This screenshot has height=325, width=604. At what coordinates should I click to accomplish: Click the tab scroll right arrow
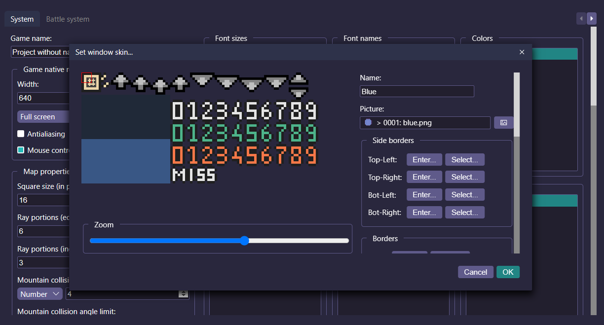pyautogui.click(x=591, y=19)
